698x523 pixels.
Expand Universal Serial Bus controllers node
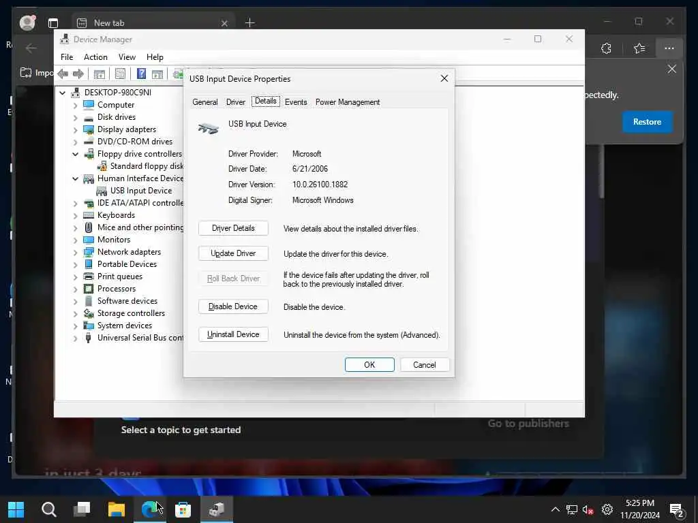coord(75,338)
